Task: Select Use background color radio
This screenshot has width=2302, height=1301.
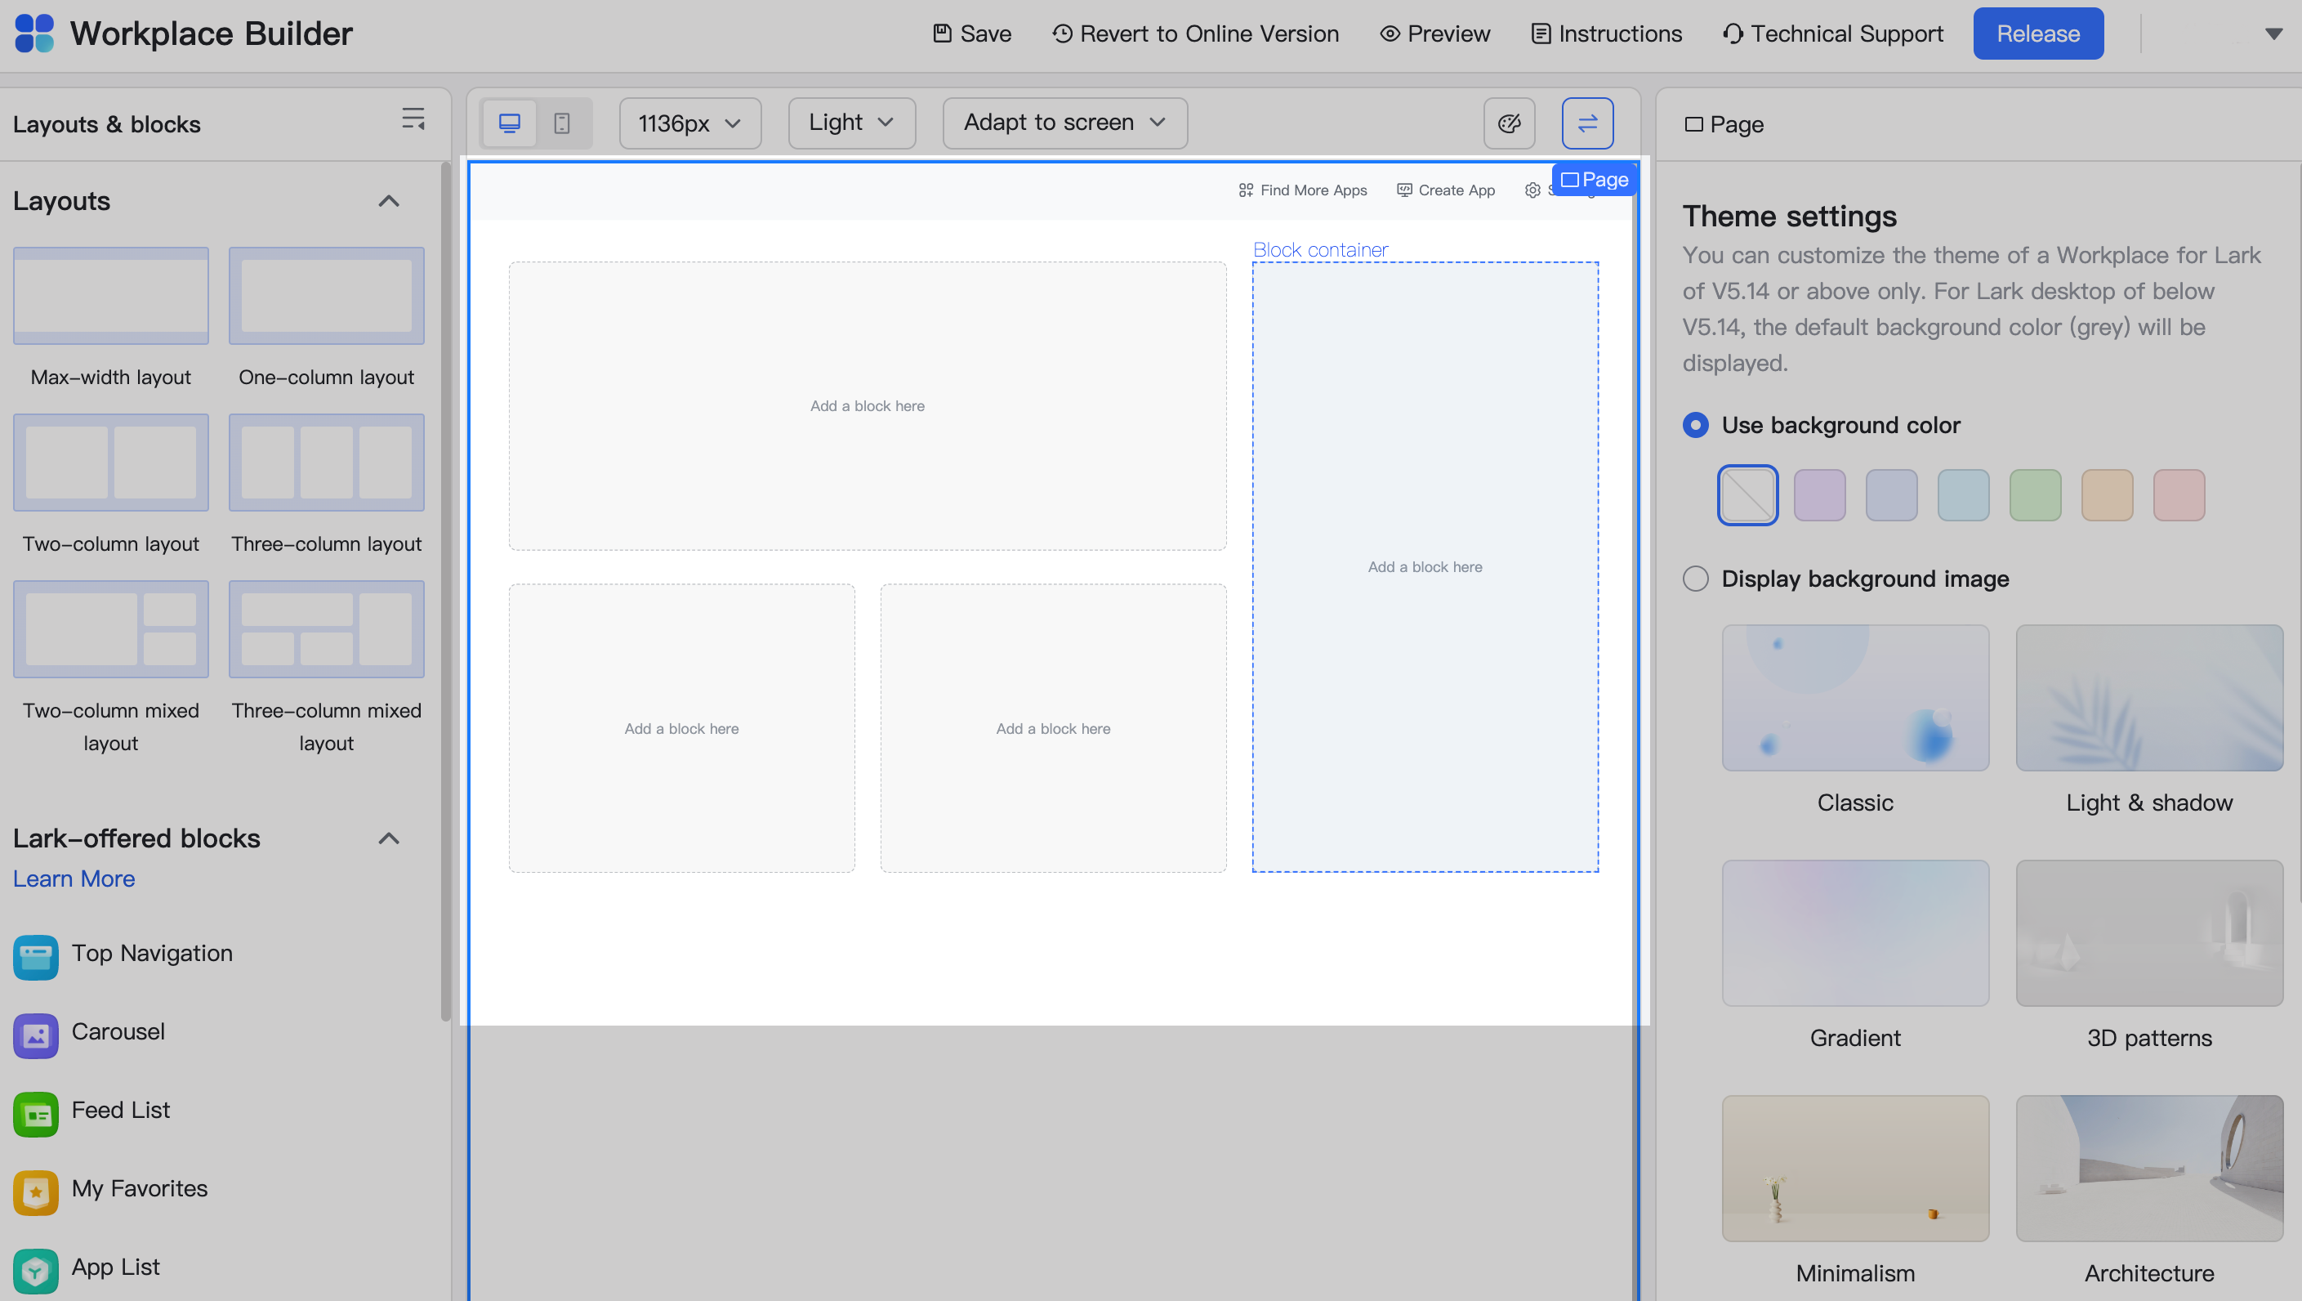Action: (1695, 425)
